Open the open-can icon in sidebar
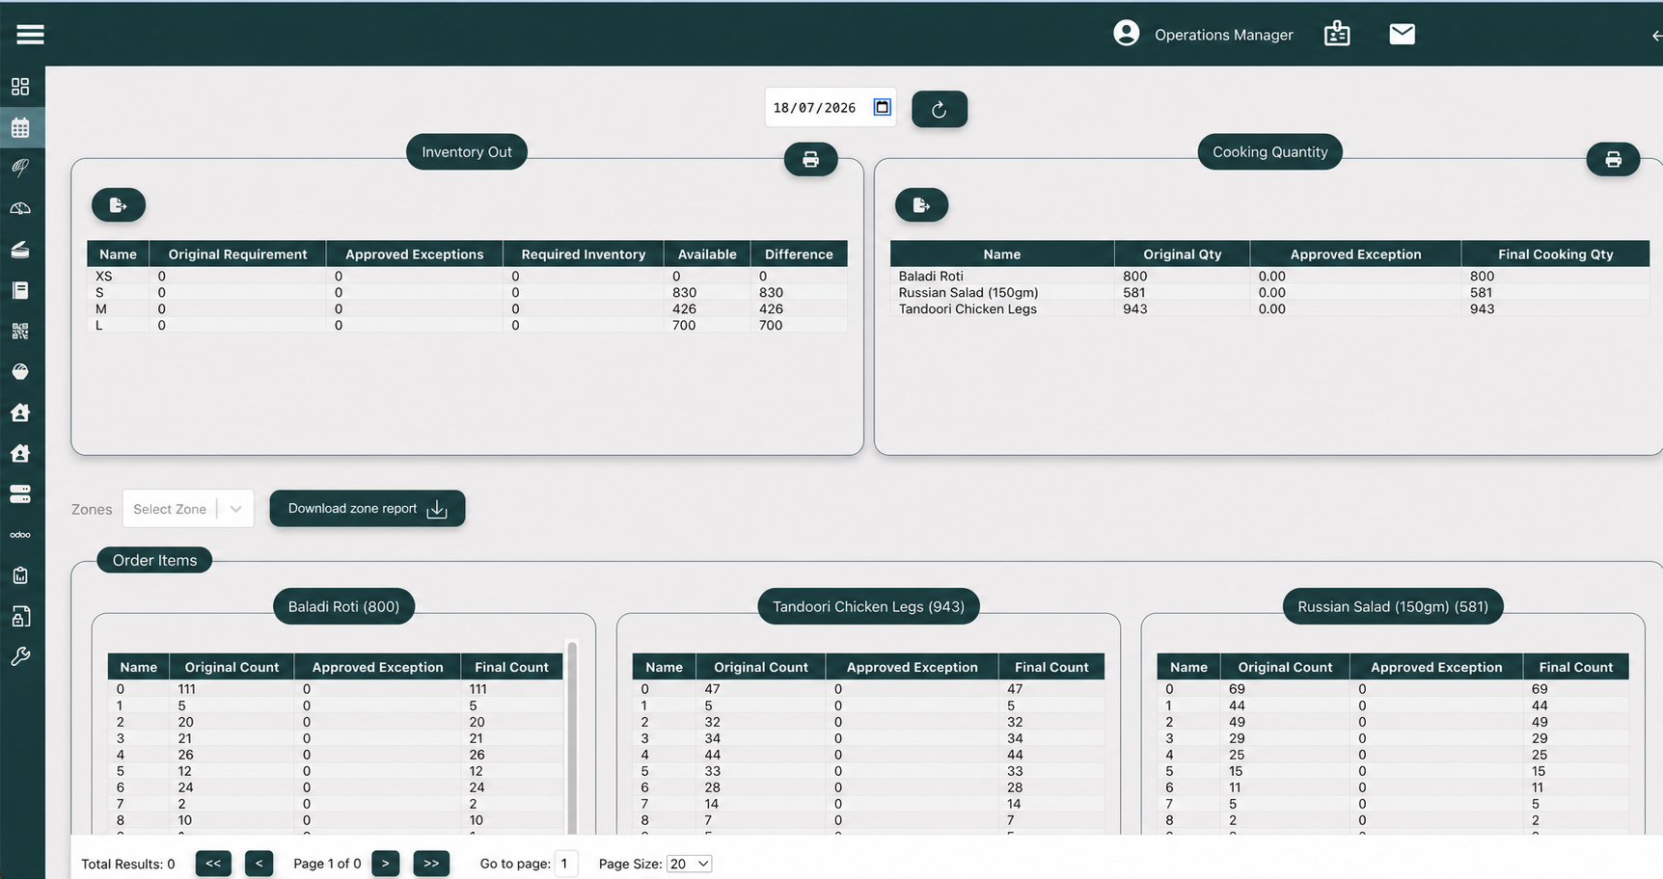The image size is (1663, 879). click(20, 250)
